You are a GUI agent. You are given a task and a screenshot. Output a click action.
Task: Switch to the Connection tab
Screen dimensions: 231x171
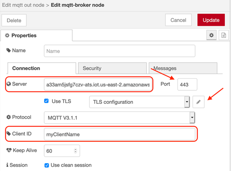coord(42,68)
